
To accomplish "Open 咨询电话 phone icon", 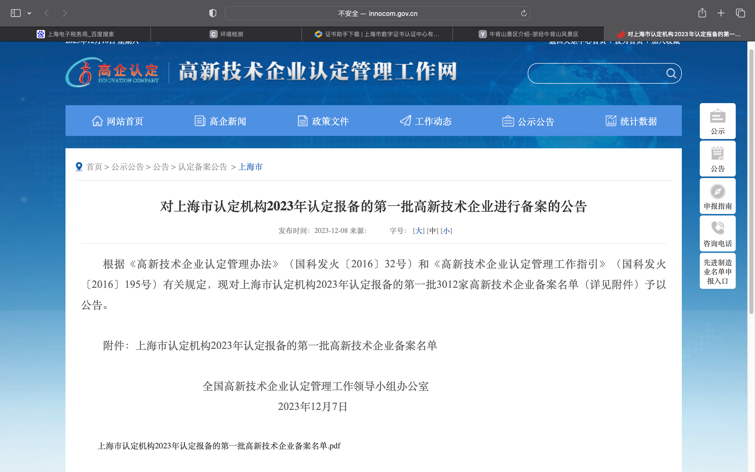I will (718, 233).
